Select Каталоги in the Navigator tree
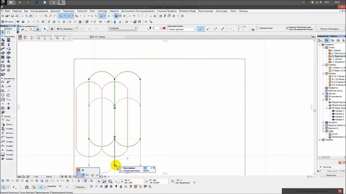The image size is (346, 194). click(333, 122)
